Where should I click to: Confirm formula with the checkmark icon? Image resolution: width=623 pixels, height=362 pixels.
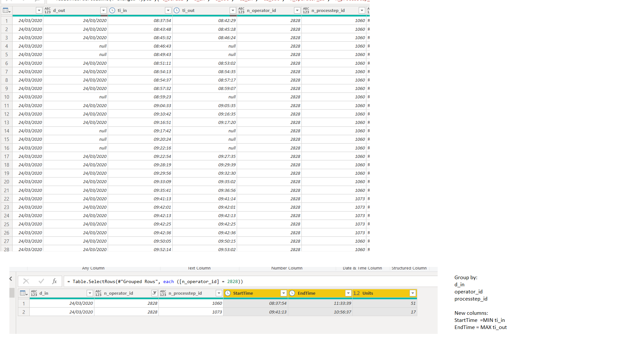point(41,281)
